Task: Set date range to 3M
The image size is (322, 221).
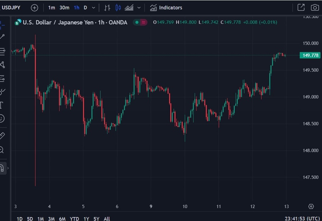Action: [x=51, y=219]
